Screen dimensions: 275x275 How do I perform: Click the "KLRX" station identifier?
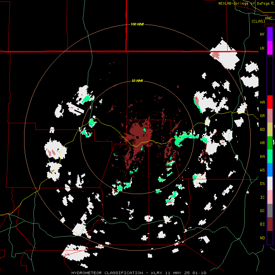click(157, 273)
